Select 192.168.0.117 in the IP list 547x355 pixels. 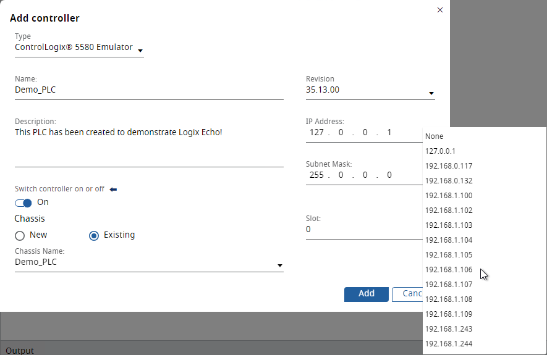tap(485, 166)
